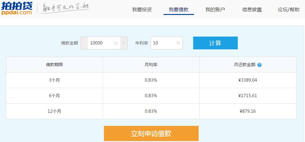The height and width of the screenshot is (142, 305).
Task: Go to 我的账户 menu item
Action: [215, 10]
